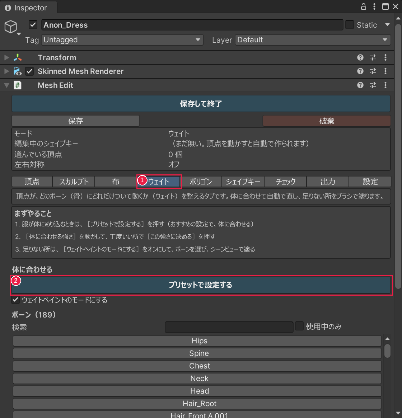402x418 pixels.
Task: Select the Head bone
Action: (x=197, y=391)
